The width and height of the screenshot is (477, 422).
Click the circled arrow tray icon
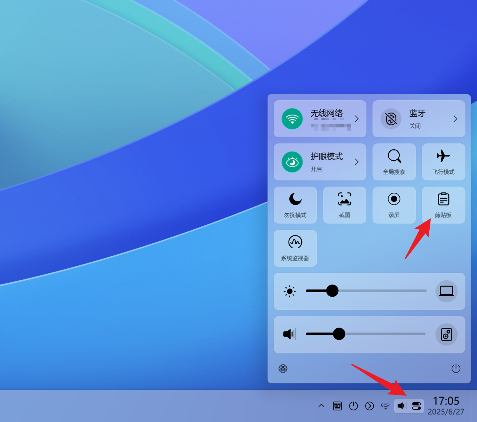point(369,406)
